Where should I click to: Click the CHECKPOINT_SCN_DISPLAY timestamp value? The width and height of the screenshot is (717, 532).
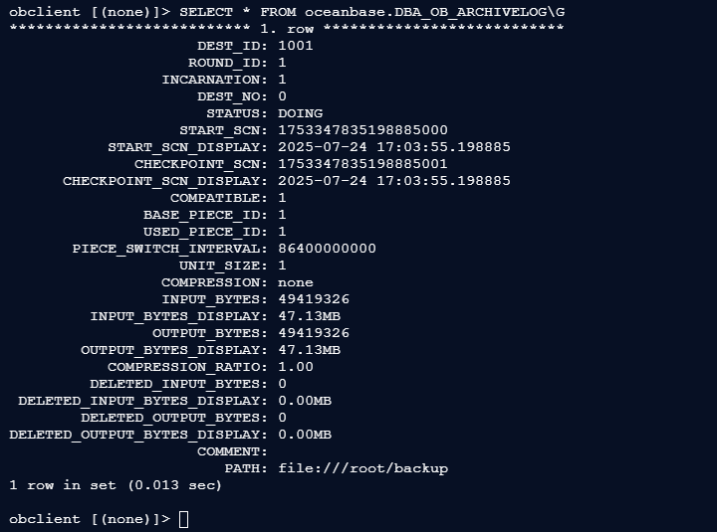[x=394, y=181]
